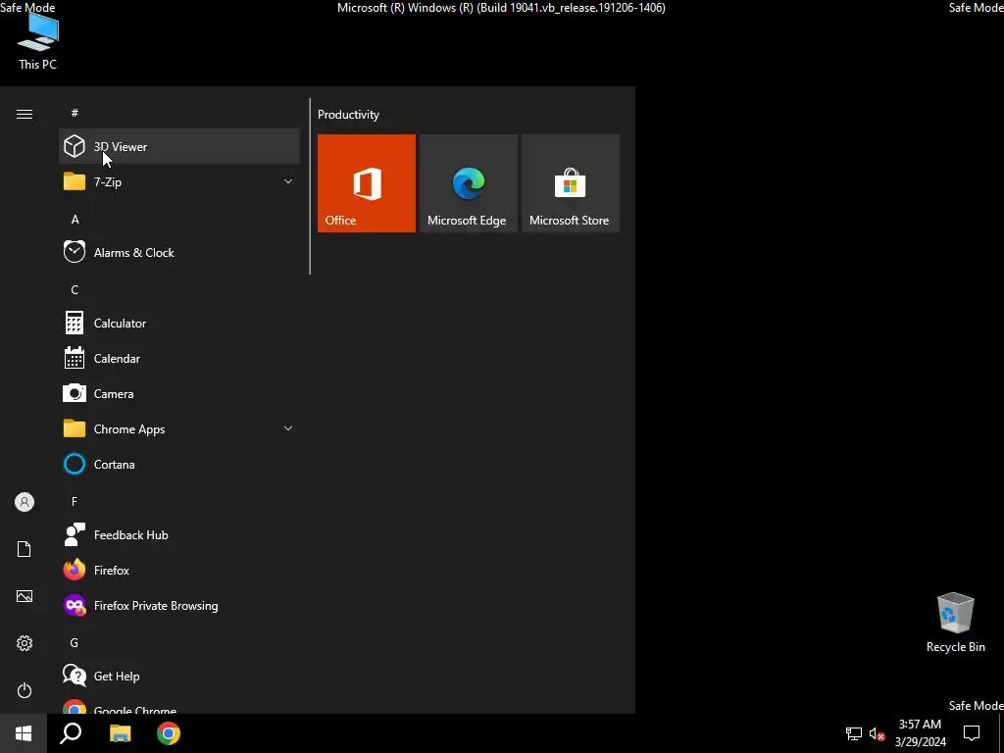Open the Action Center notifications icon

(x=972, y=733)
